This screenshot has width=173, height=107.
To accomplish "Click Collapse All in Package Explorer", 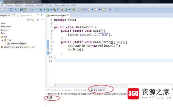I will 29,20.
